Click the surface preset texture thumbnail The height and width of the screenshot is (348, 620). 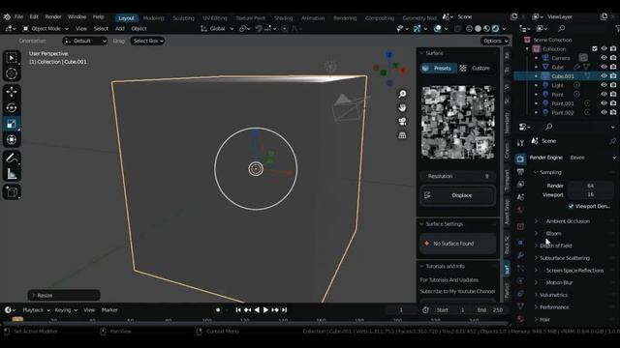tap(458, 123)
